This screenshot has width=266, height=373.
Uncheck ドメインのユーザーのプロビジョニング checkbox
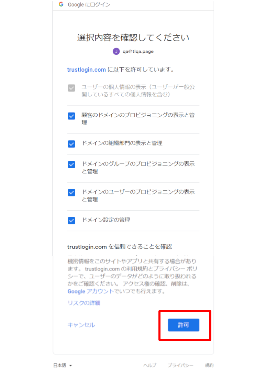(x=71, y=192)
